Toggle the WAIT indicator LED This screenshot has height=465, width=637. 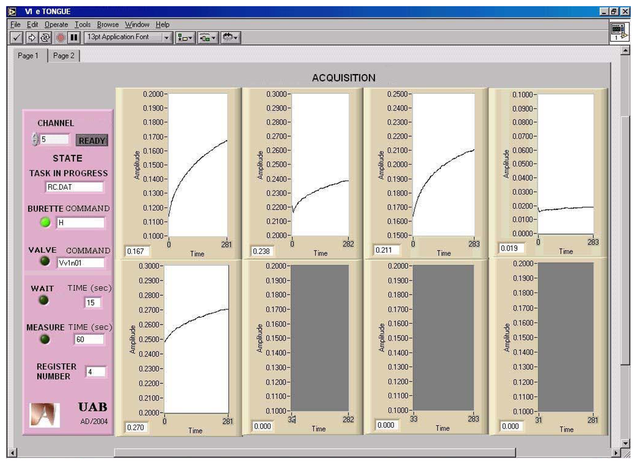pos(45,301)
